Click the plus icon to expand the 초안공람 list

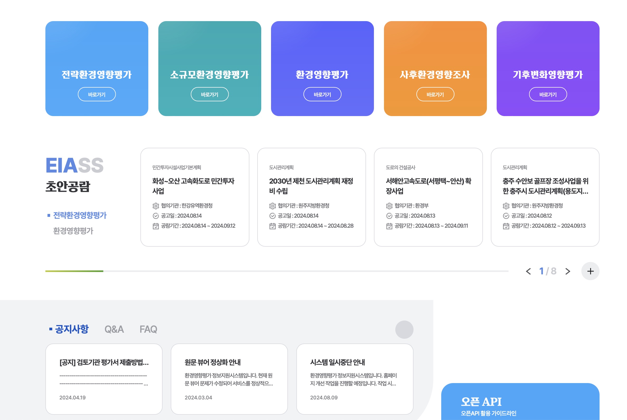tap(590, 271)
